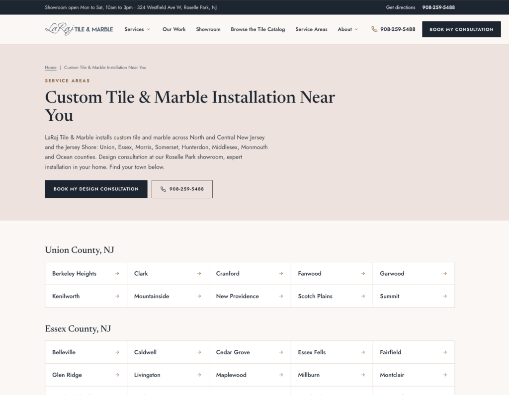Click the arrow icon in Kenilworth card
Viewport: 509px width, 395px height.
(117, 296)
